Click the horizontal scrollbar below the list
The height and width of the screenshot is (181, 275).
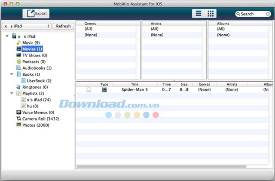pyautogui.click(x=162, y=166)
